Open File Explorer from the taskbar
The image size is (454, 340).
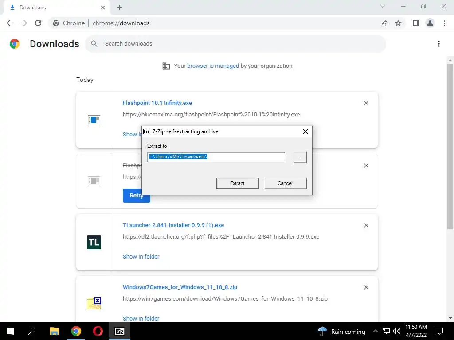(x=54, y=331)
